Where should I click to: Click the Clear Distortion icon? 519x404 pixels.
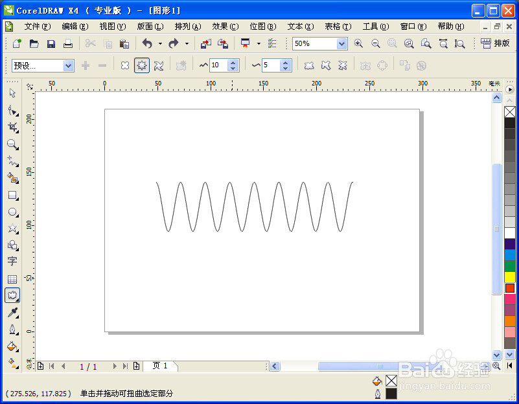[x=421, y=65]
